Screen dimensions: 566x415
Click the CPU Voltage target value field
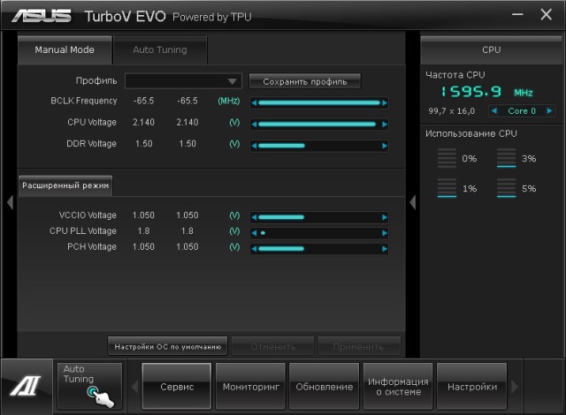click(x=187, y=123)
